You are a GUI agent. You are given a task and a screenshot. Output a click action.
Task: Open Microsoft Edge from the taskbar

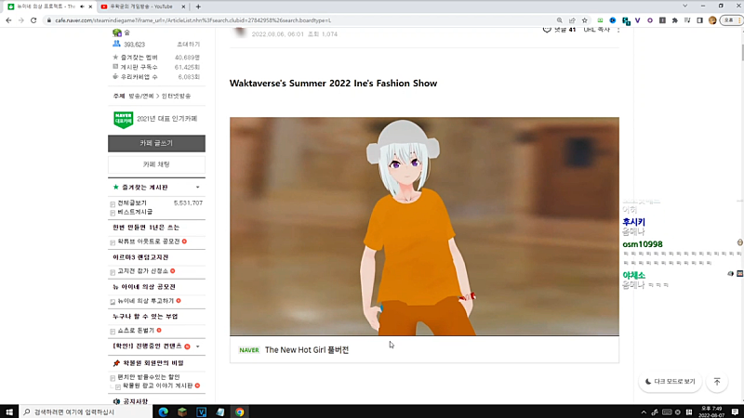click(x=164, y=411)
